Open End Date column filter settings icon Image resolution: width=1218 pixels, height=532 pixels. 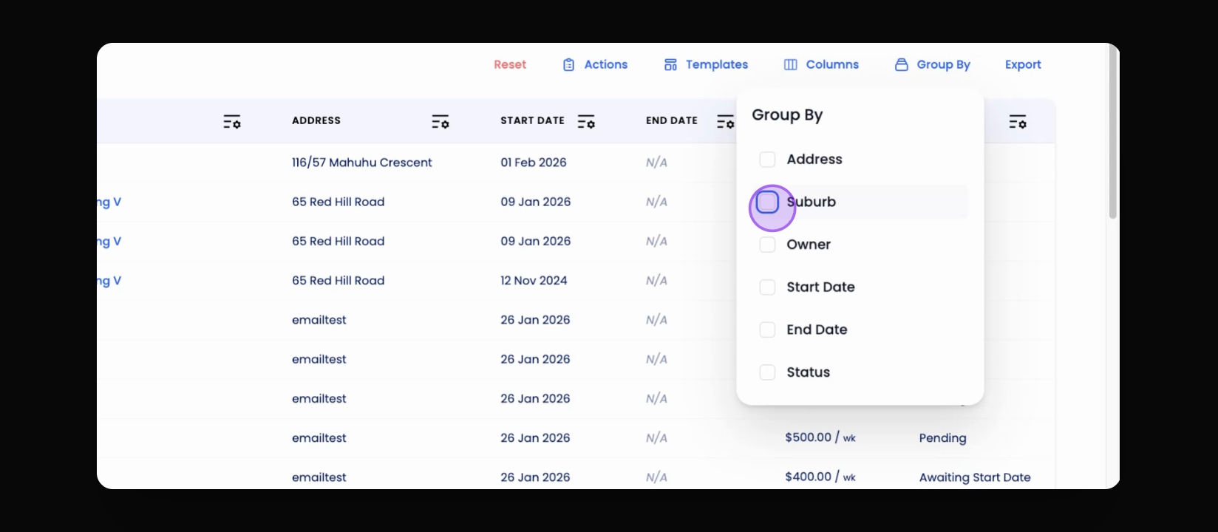(x=726, y=122)
